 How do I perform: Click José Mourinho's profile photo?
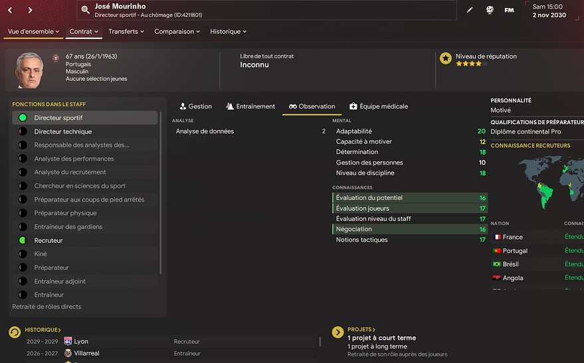tap(29, 70)
